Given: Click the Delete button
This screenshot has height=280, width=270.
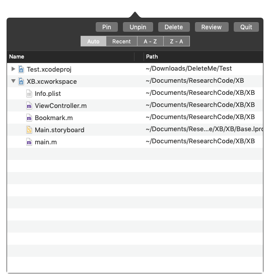Looking at the screenshot, I should coord(174,27).
